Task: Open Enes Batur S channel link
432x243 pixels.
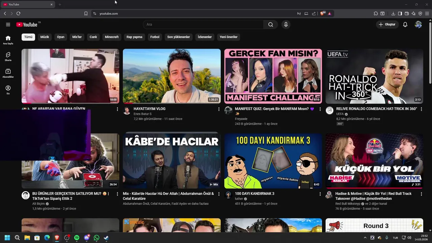Action: pos(142,114)
